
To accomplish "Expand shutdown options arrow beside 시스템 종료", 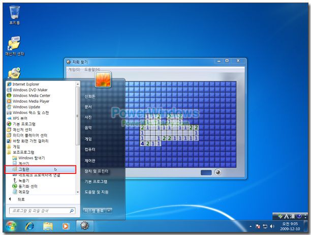I will tap(109, 211).
